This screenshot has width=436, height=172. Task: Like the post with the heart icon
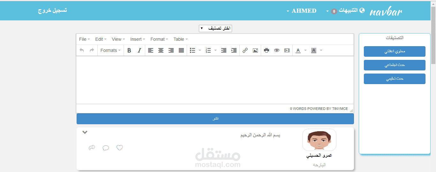pos(120,147)
